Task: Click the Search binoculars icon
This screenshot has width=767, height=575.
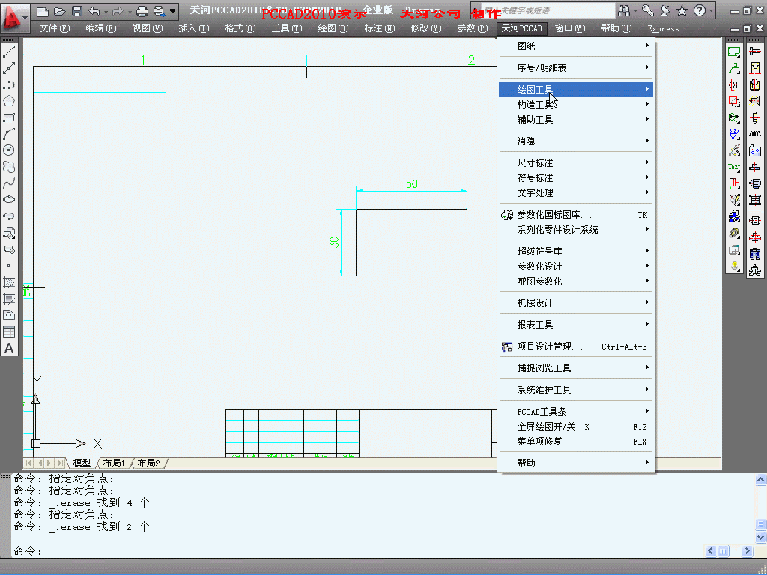Action: click(x=624, y=10)
